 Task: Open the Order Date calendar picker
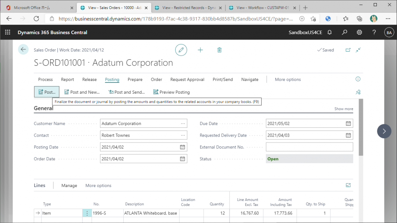click(x=182, y=159)
